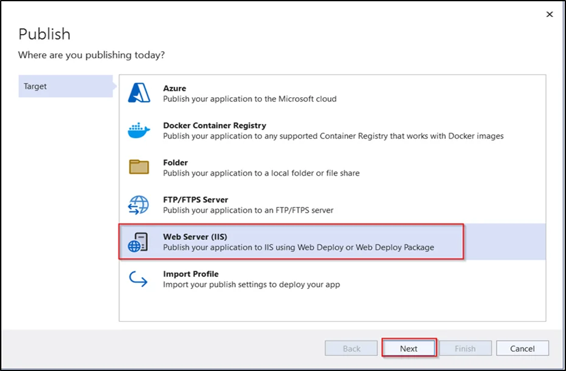Select the Docker Container Registry title
Viewport: 566px width, 371px height.
tap(214, 125)
